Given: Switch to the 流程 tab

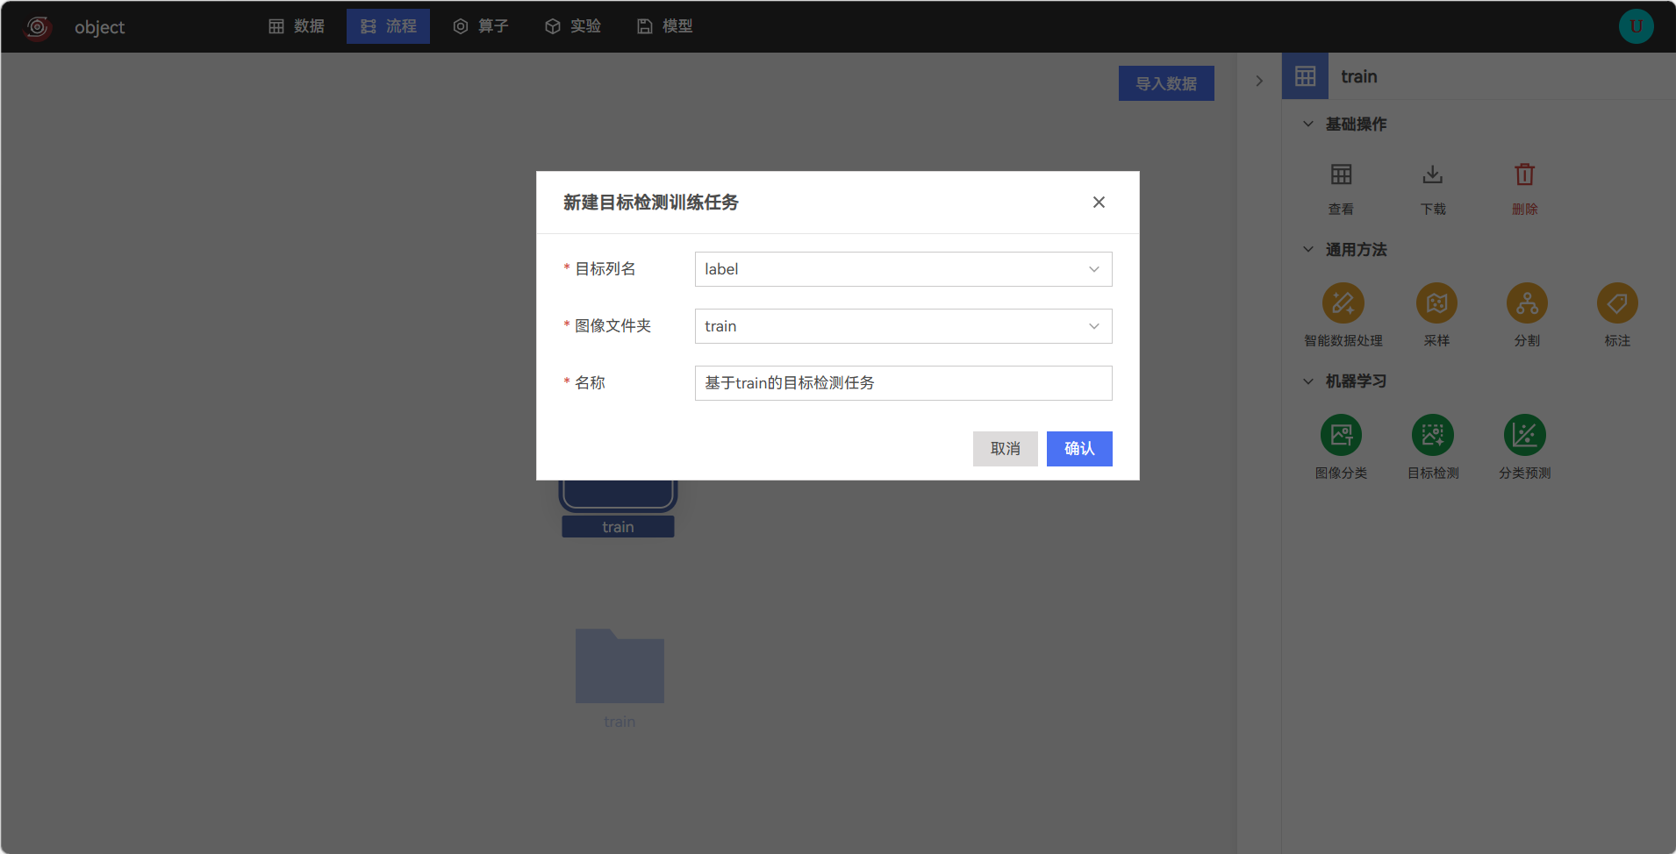Looking at the screenshot, I should point(388,26).
